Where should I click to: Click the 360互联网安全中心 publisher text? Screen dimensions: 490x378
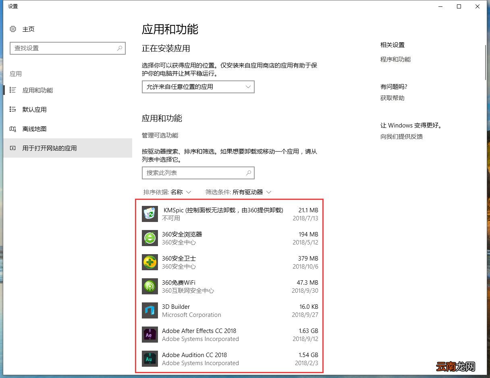pos(188,291)
